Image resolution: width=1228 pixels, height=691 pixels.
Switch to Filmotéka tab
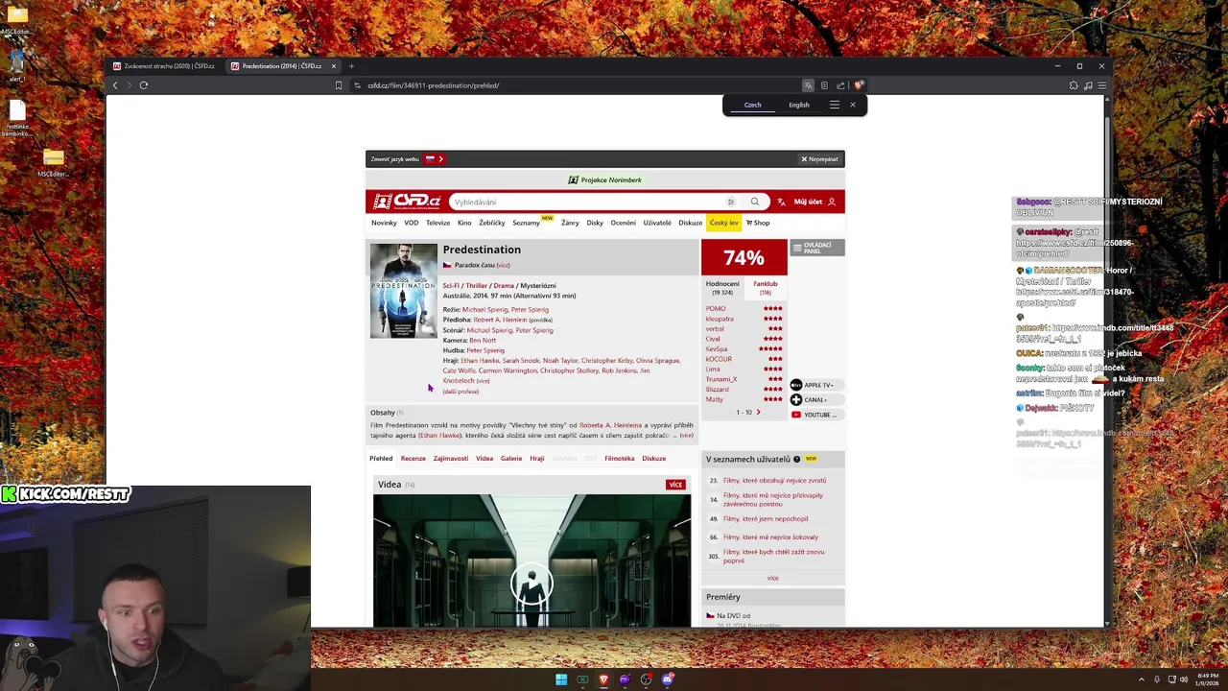(620, 459)
